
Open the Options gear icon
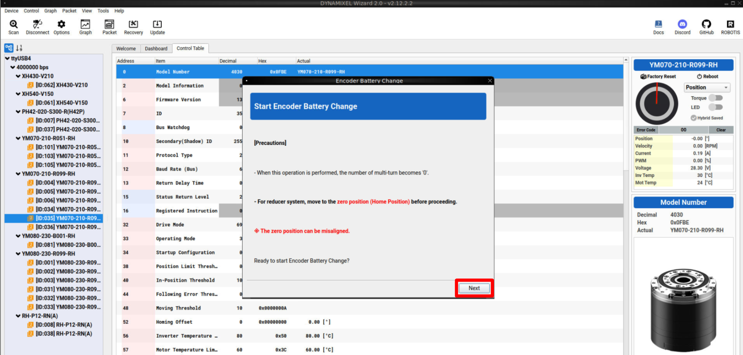pyautogui.click(x=61, y=24)
